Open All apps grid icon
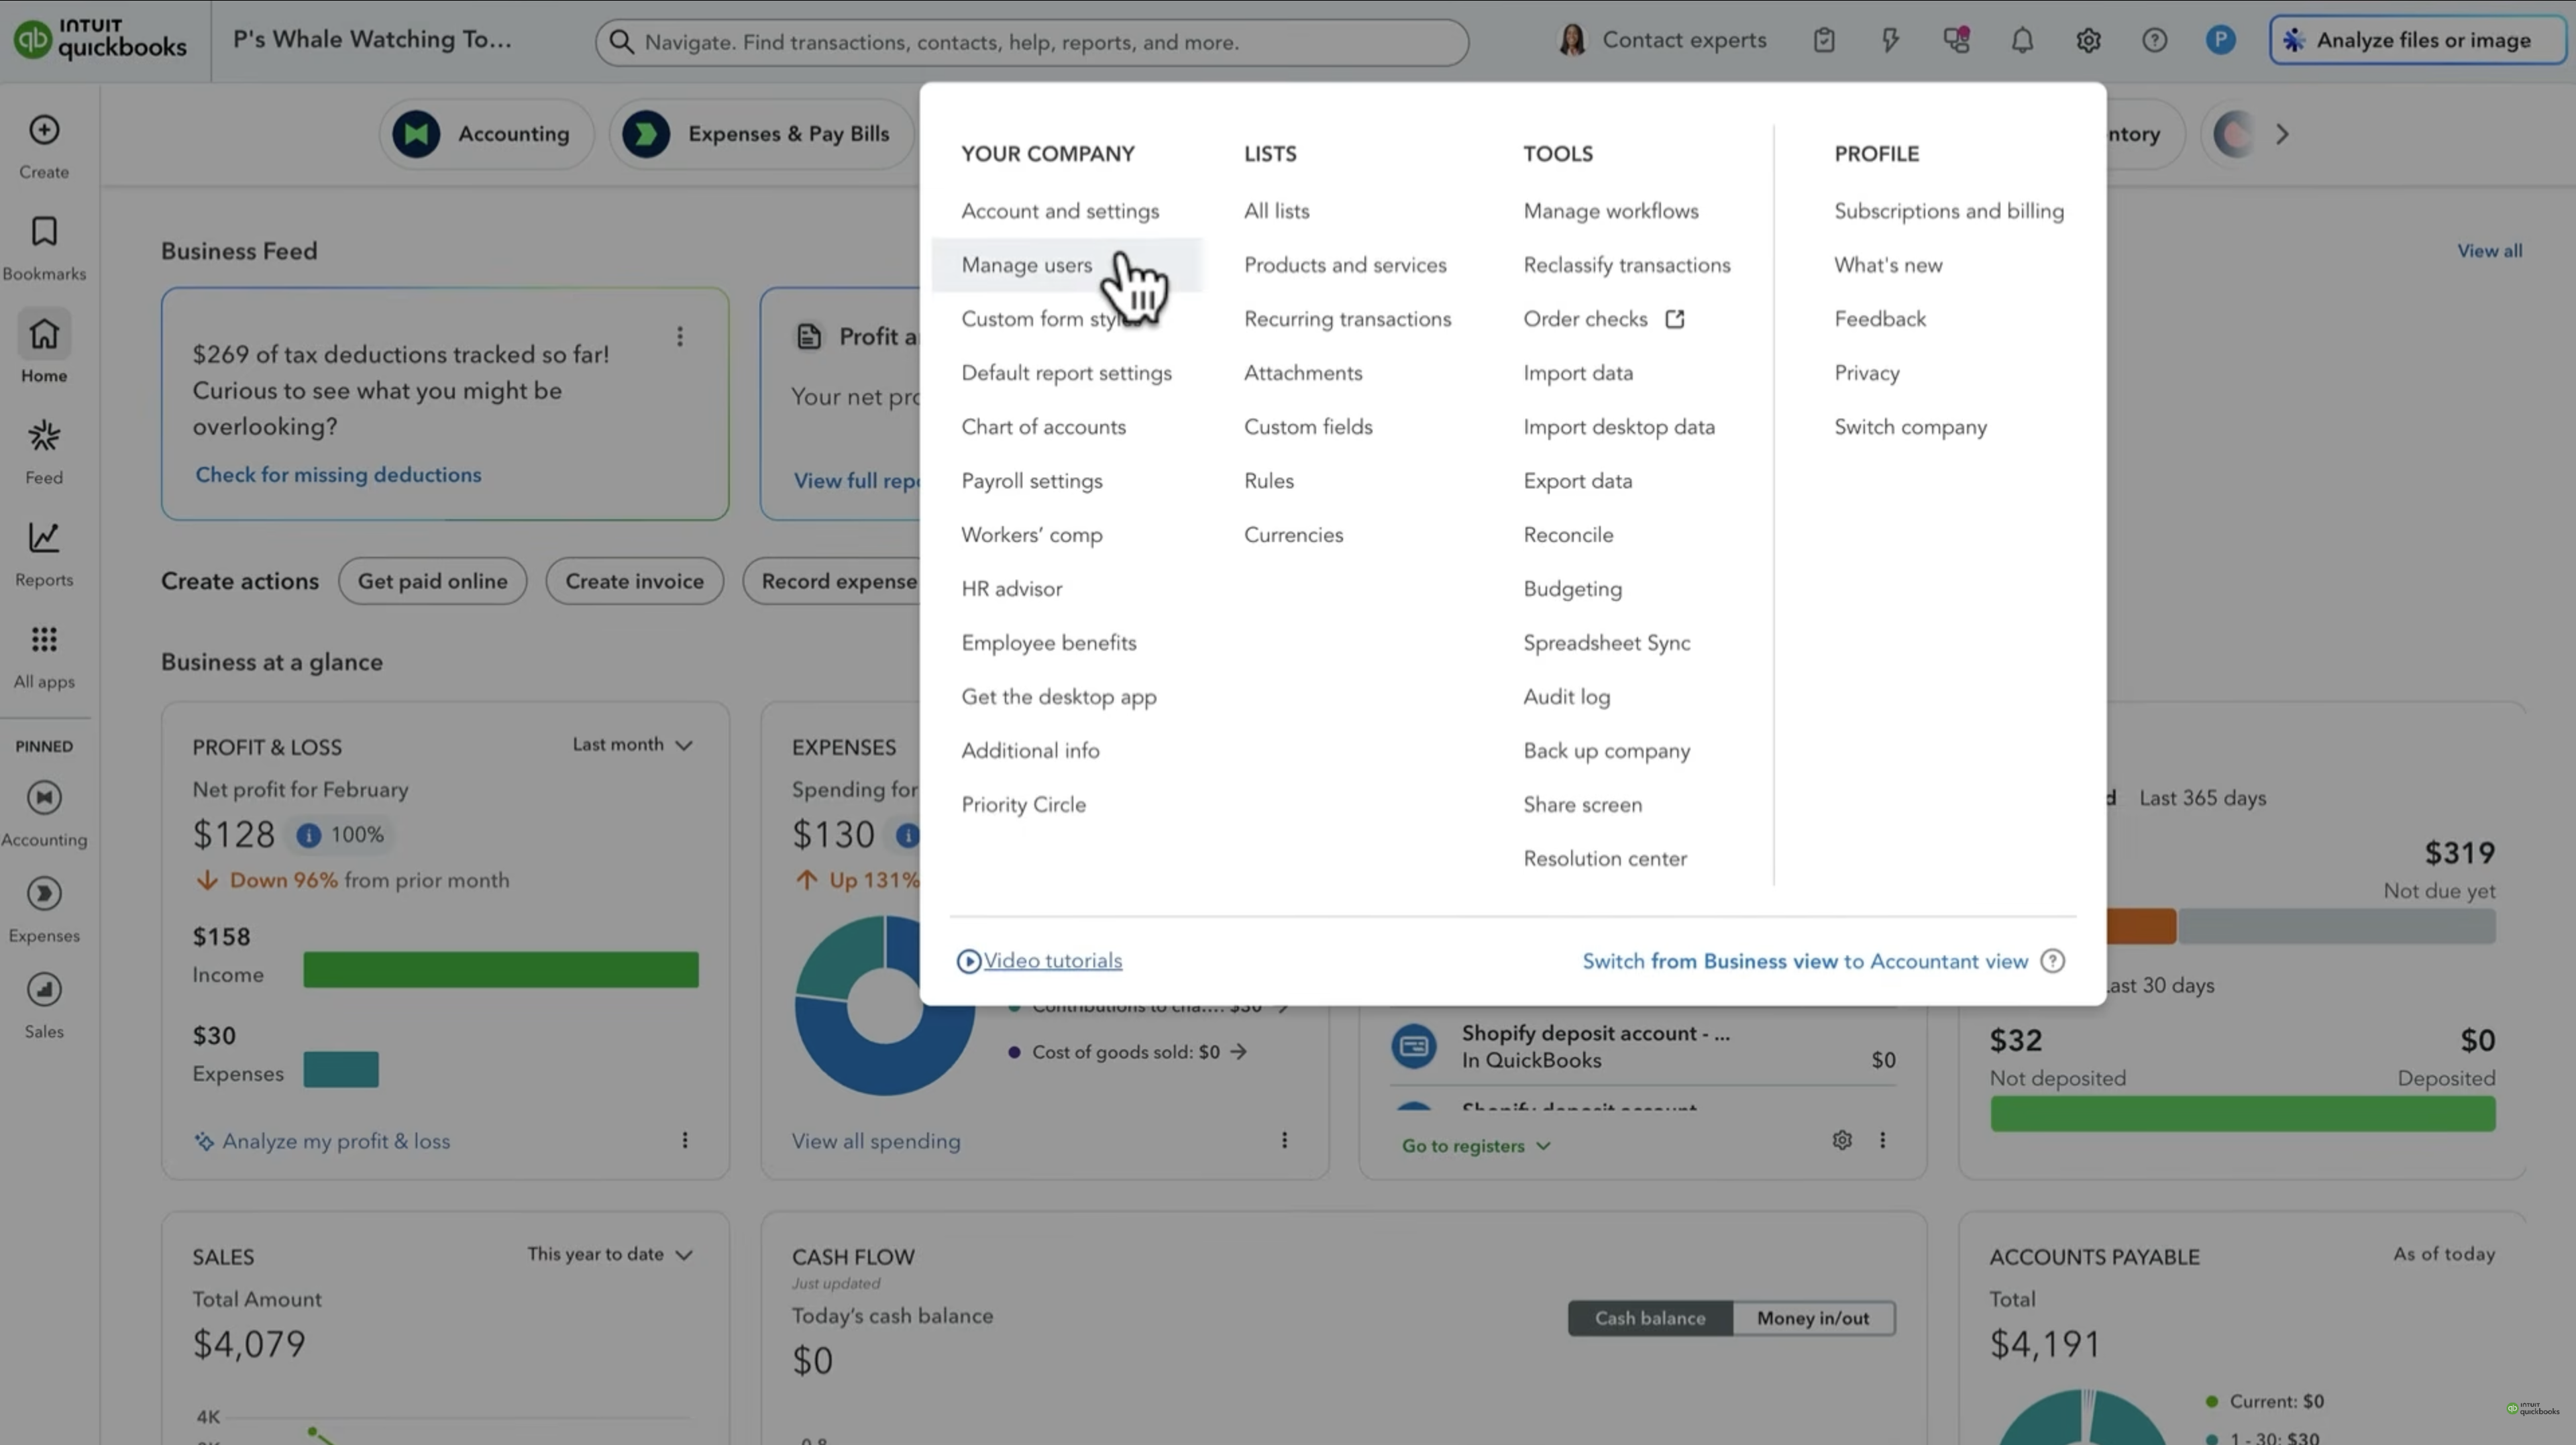The height and width of the screenshot is (1445, 2576). 44,639
